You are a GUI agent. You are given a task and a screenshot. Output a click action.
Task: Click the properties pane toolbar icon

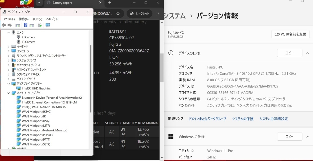32,25
